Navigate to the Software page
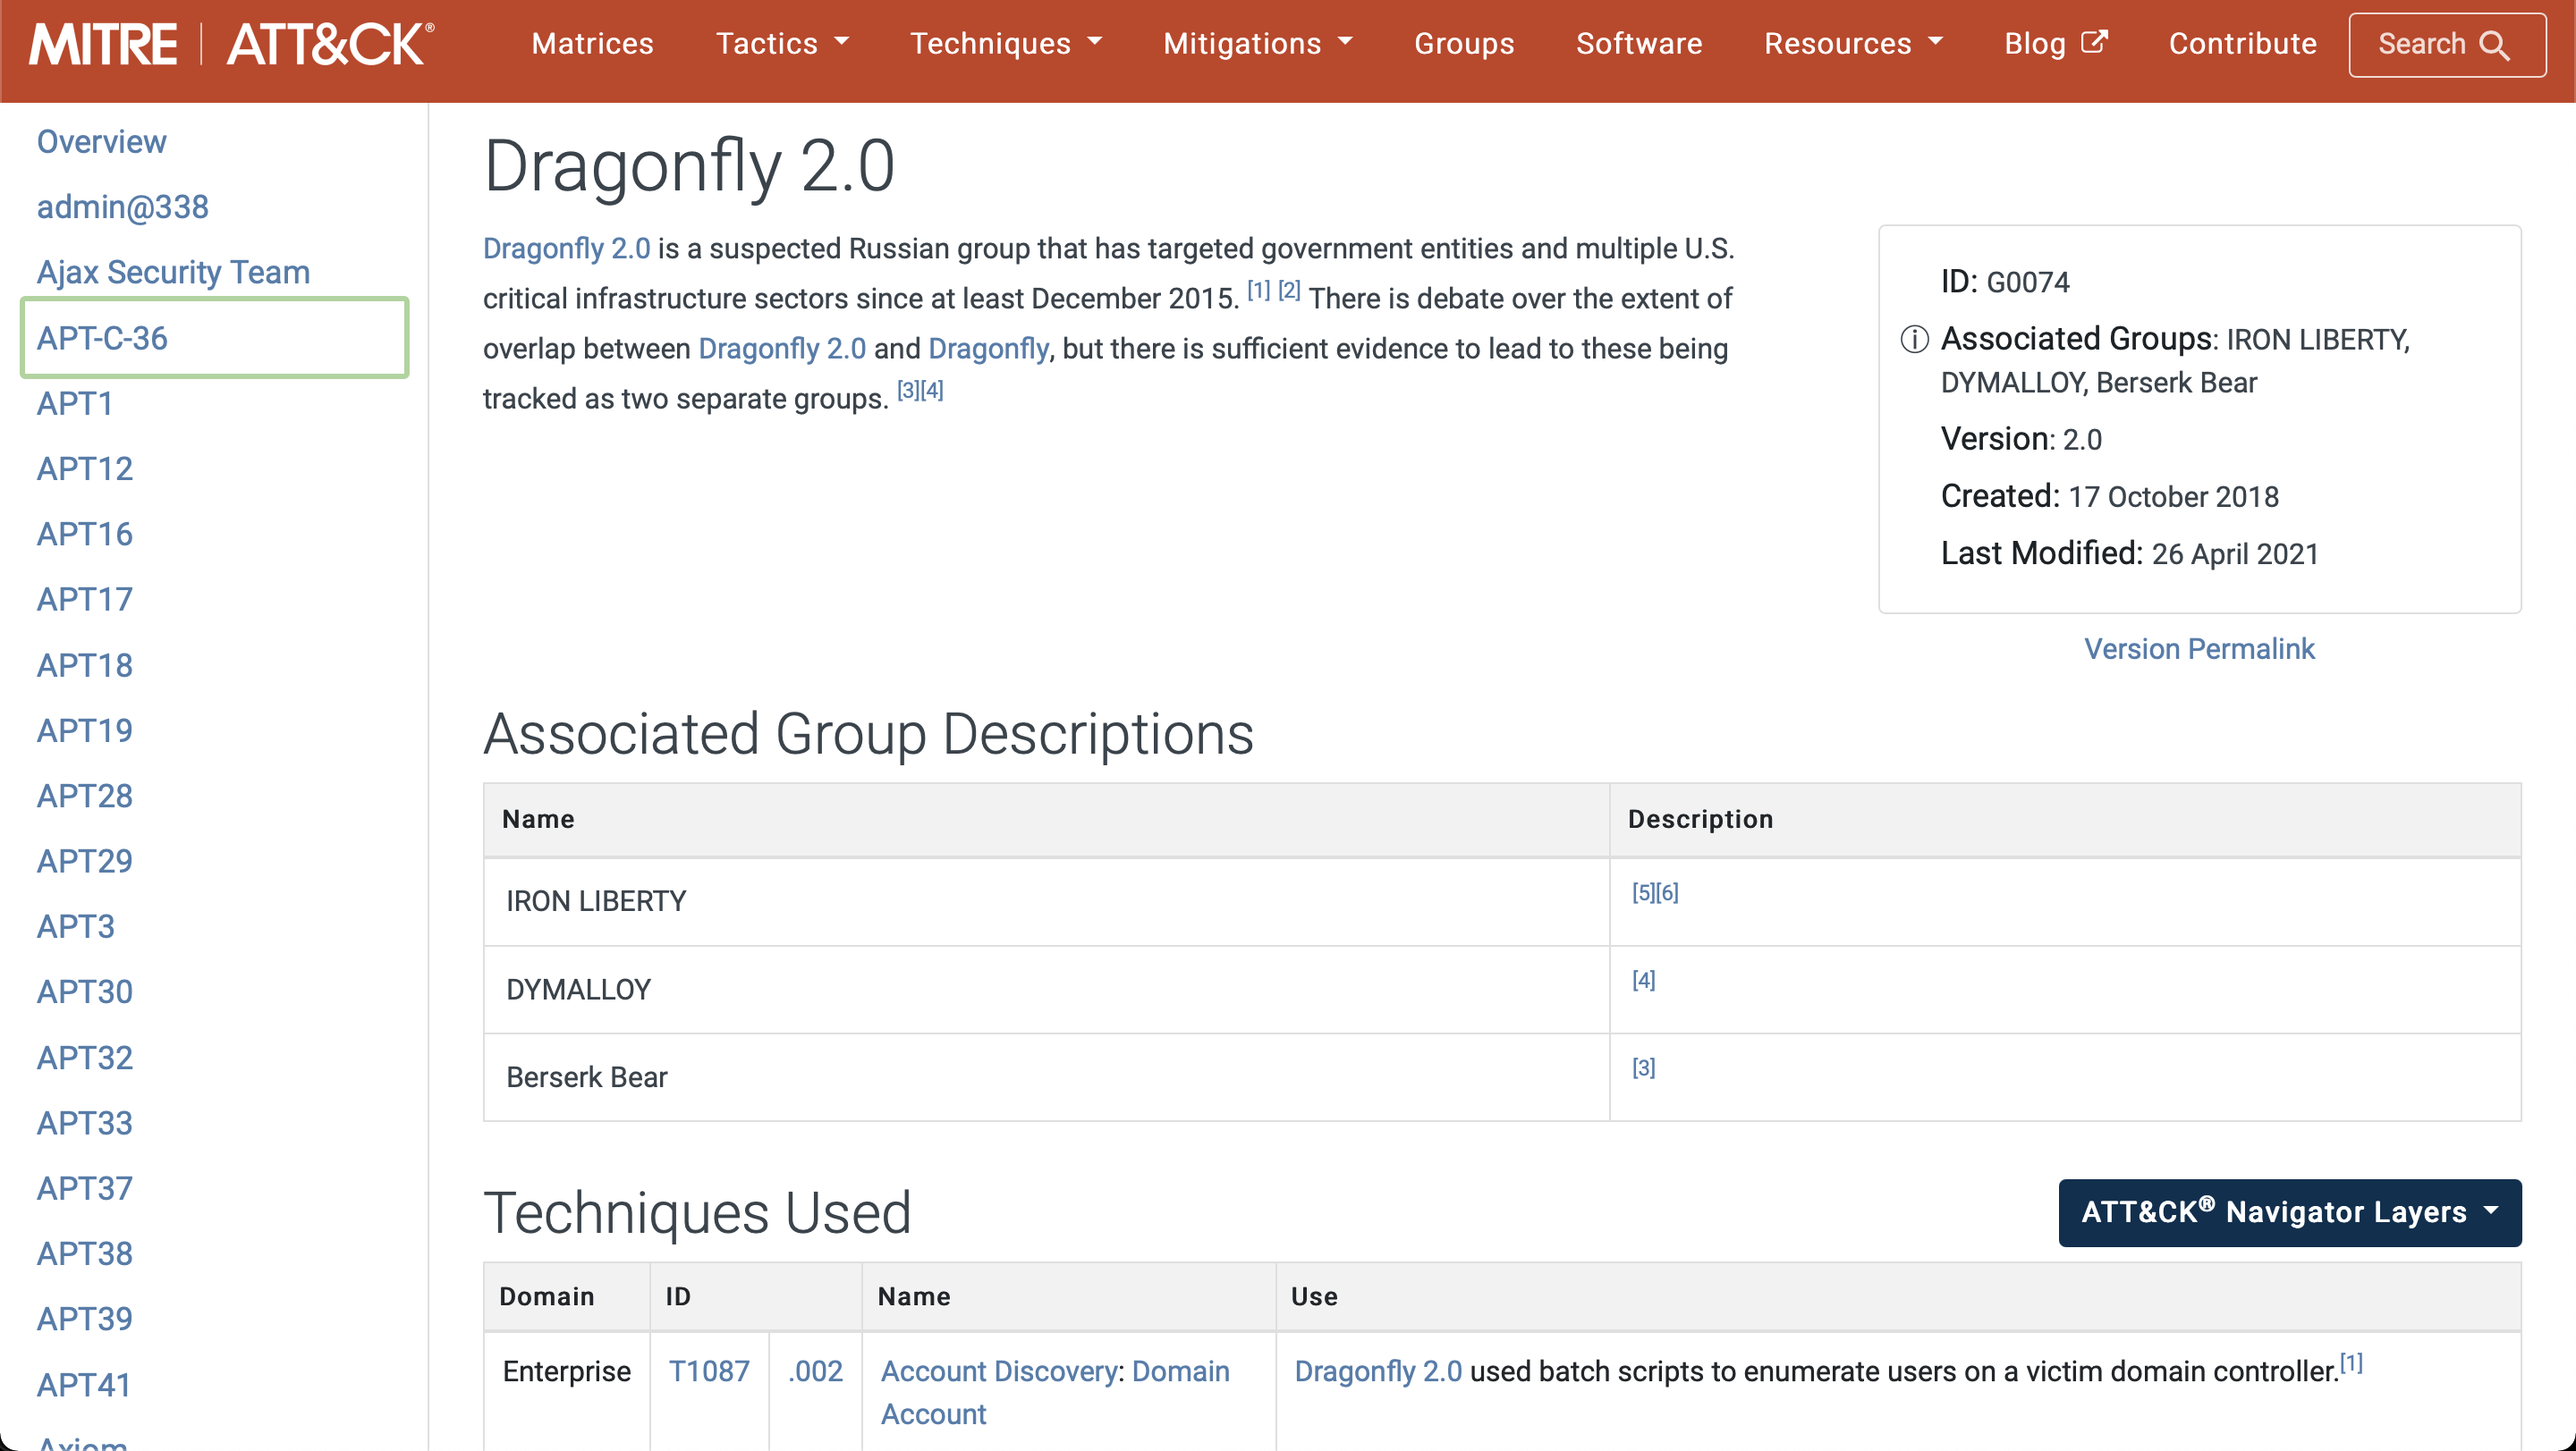 tap(1638, 44)
